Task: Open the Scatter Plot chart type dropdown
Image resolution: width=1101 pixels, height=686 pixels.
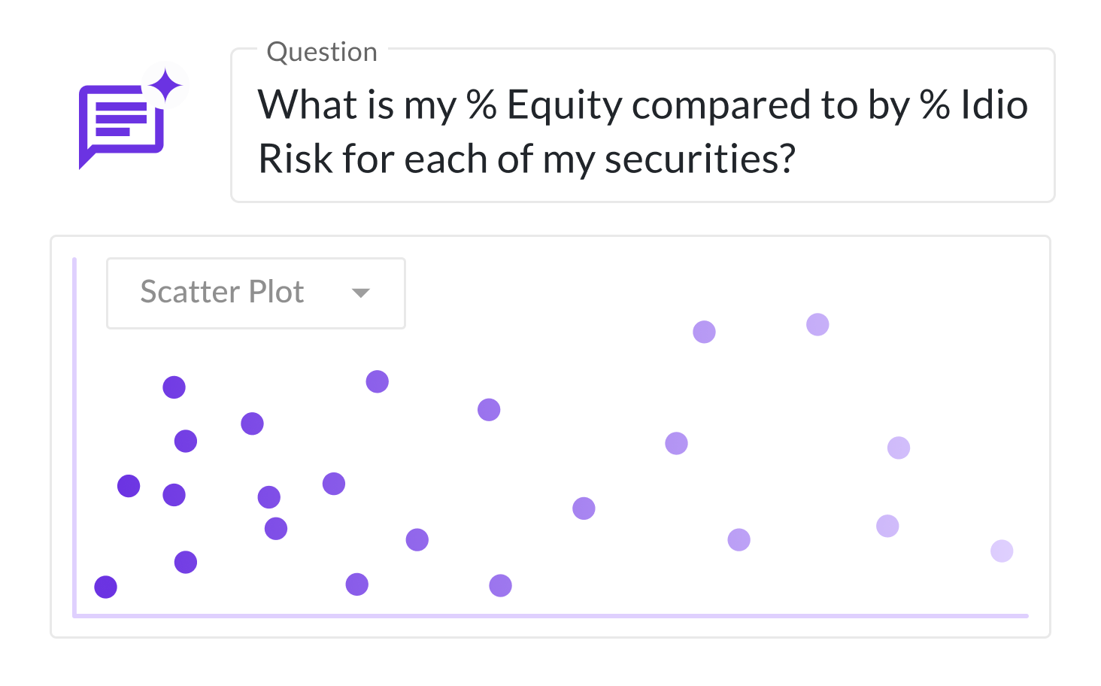Action: coord(256,293)
